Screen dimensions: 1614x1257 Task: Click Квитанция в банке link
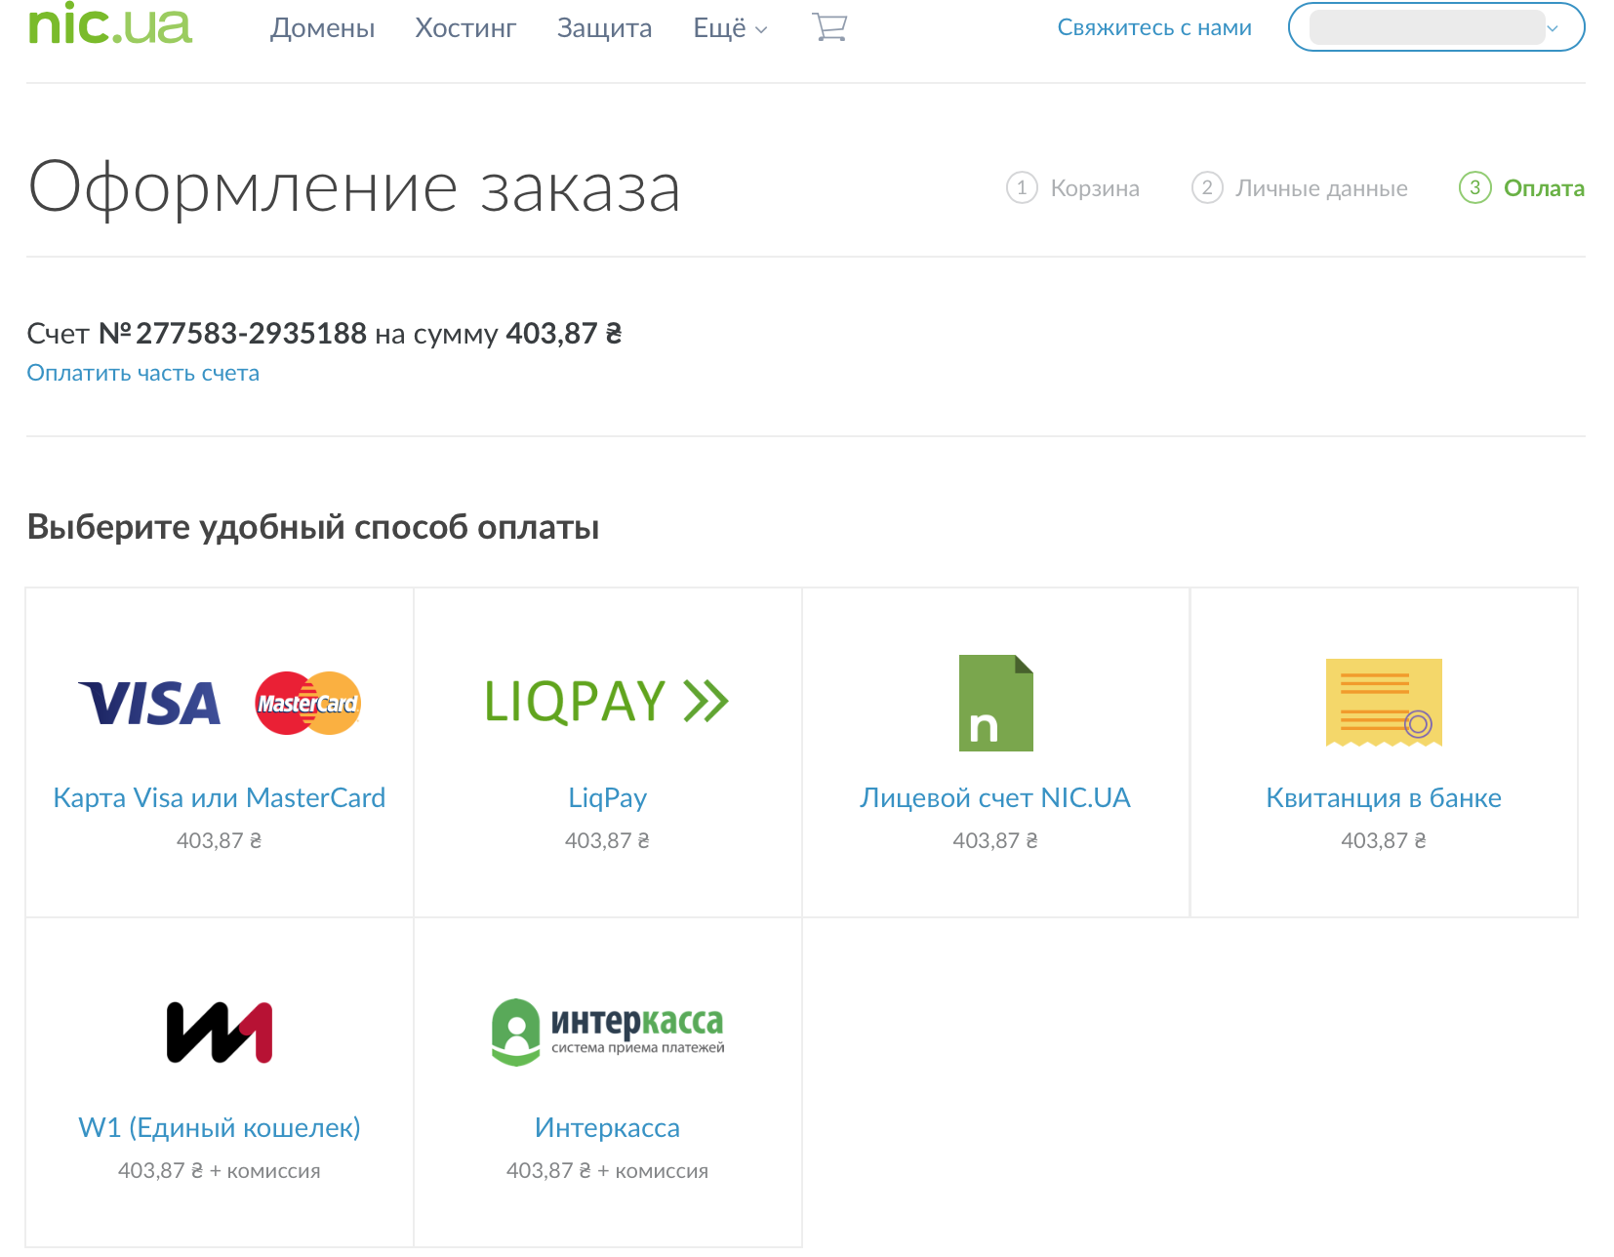click(1384, 798)
